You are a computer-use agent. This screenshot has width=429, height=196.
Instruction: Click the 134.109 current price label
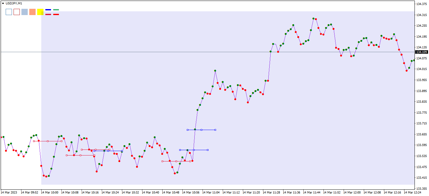point(421,52)
